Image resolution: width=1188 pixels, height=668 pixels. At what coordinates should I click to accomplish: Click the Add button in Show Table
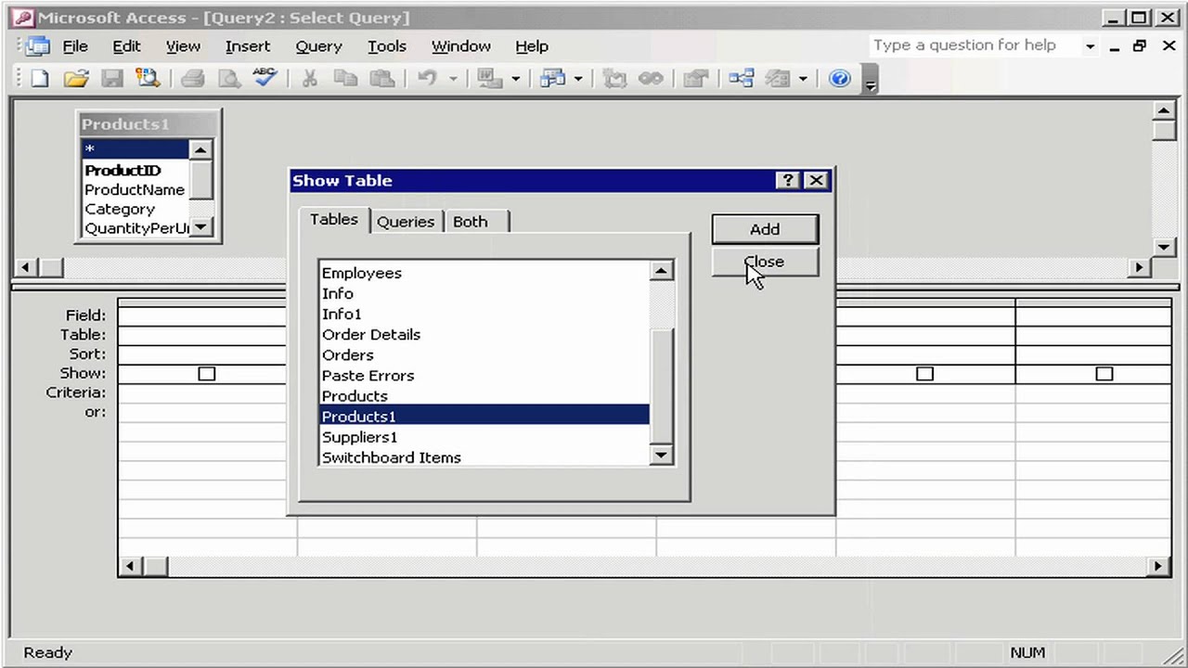pos(765,229)
